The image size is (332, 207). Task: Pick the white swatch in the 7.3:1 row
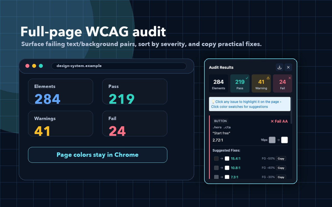click(227, 177)
